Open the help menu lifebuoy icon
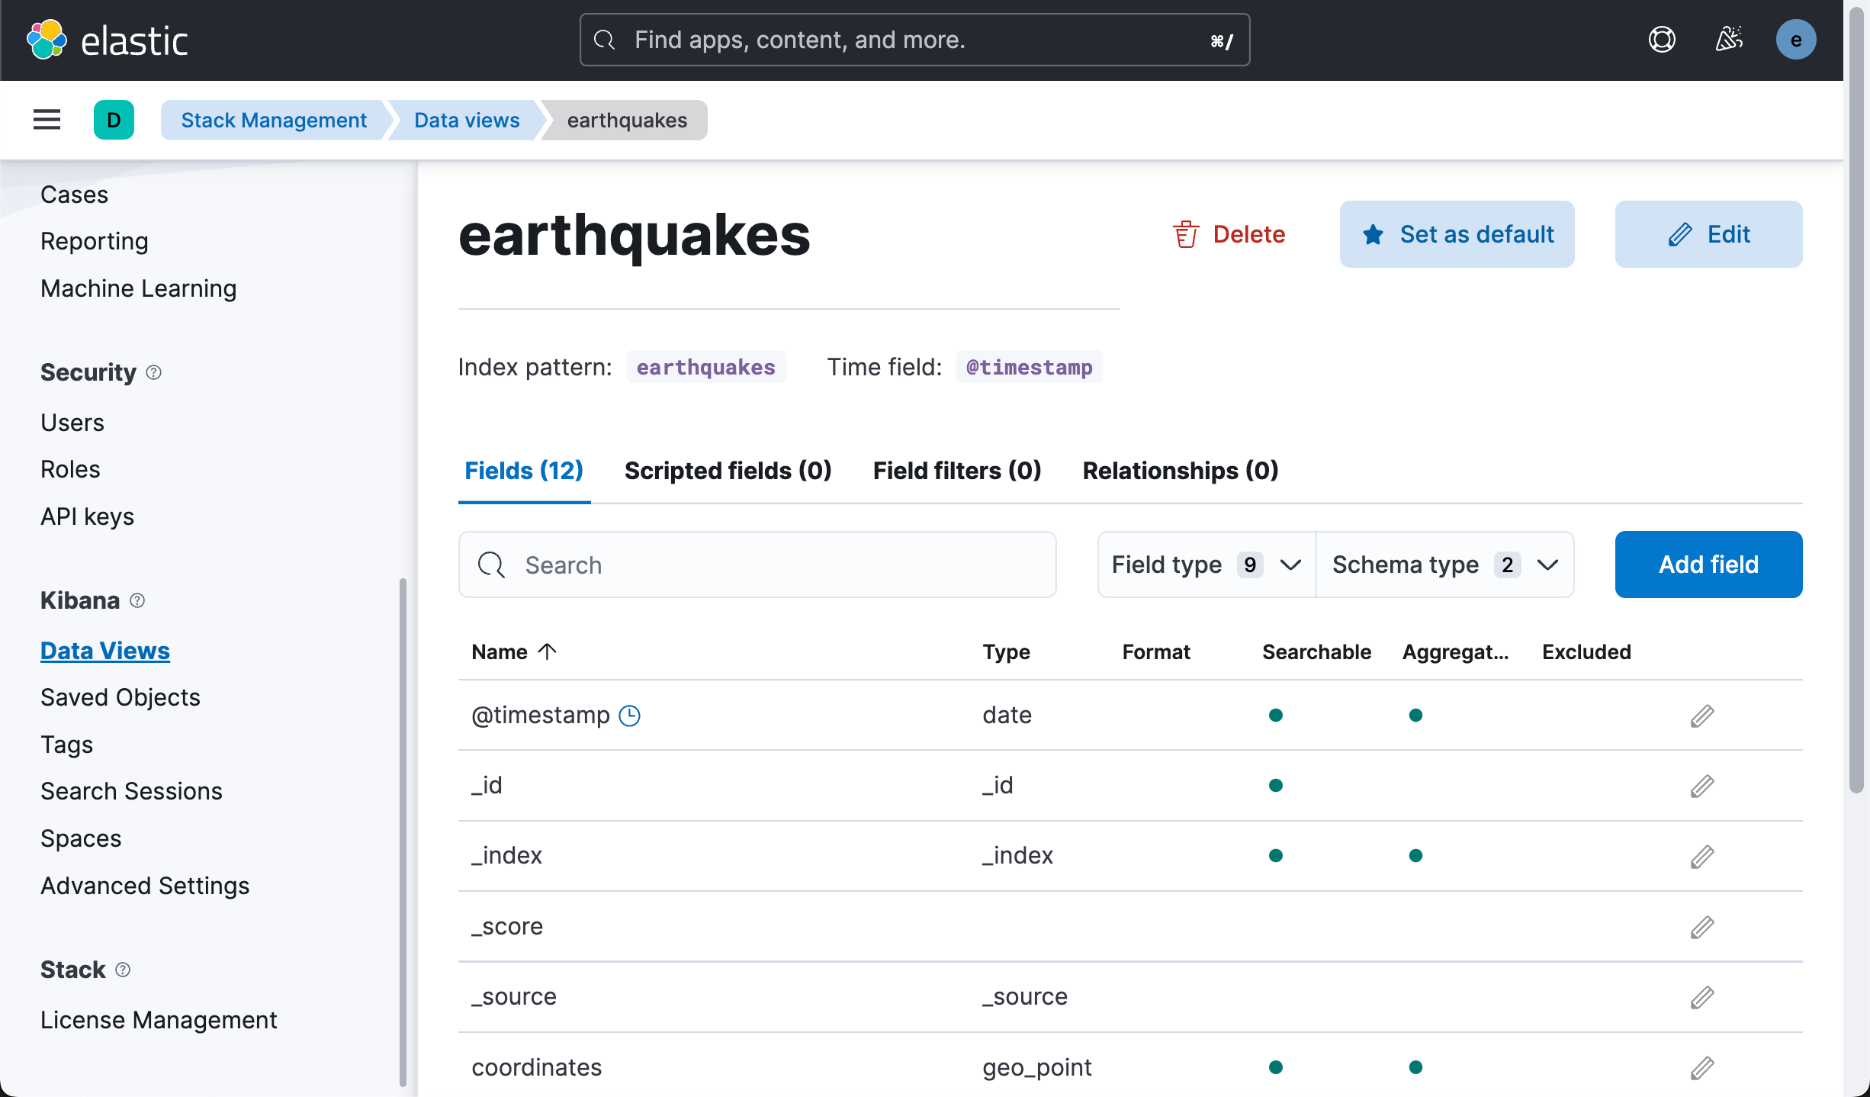 (x=1662, y=40)
